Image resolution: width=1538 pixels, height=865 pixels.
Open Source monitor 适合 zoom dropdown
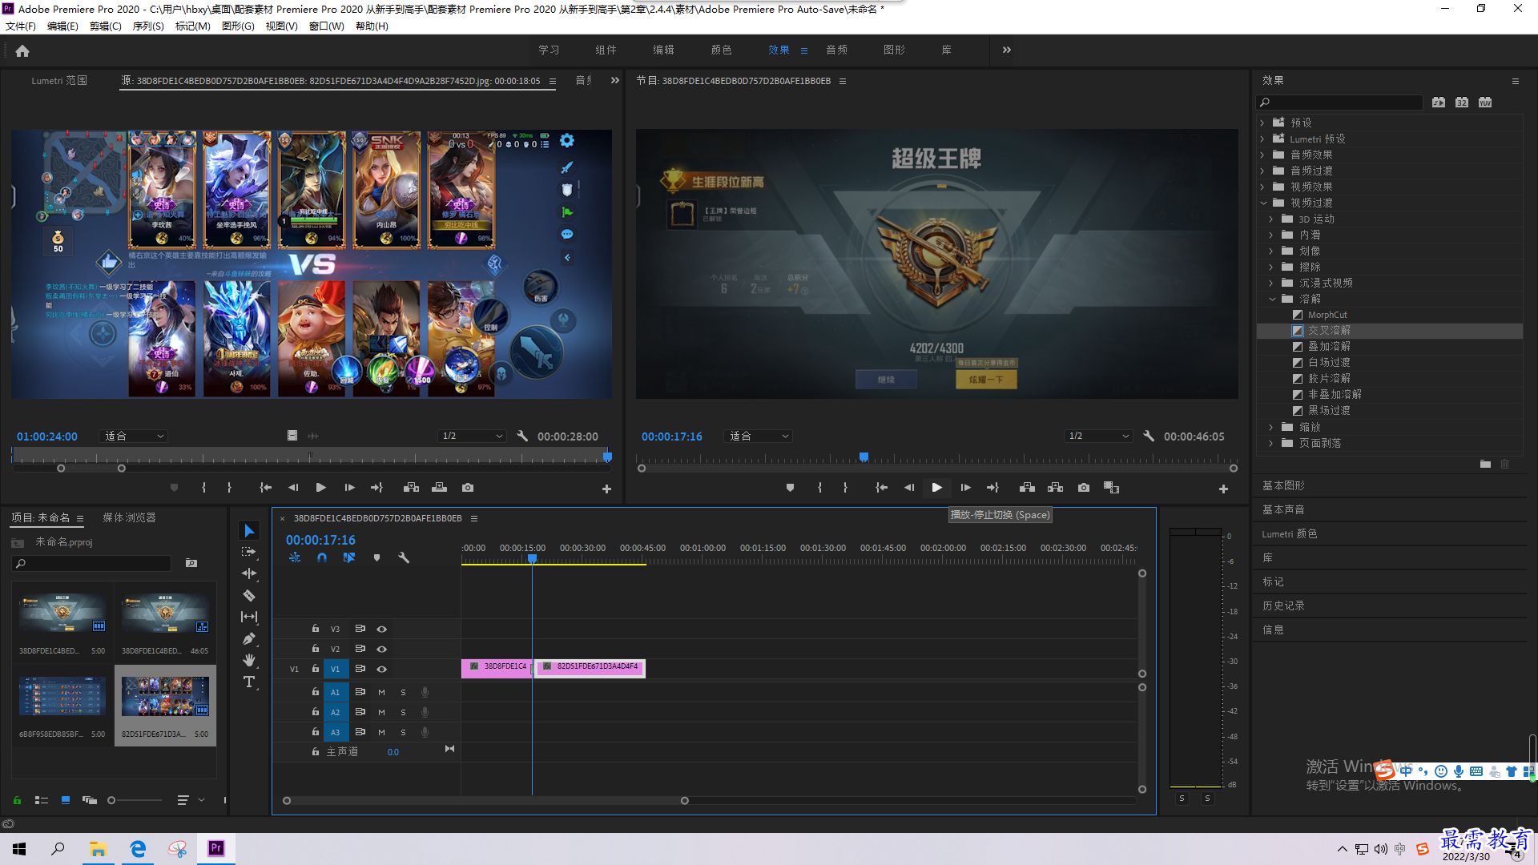pyautogui.click(x=134, y=436)
